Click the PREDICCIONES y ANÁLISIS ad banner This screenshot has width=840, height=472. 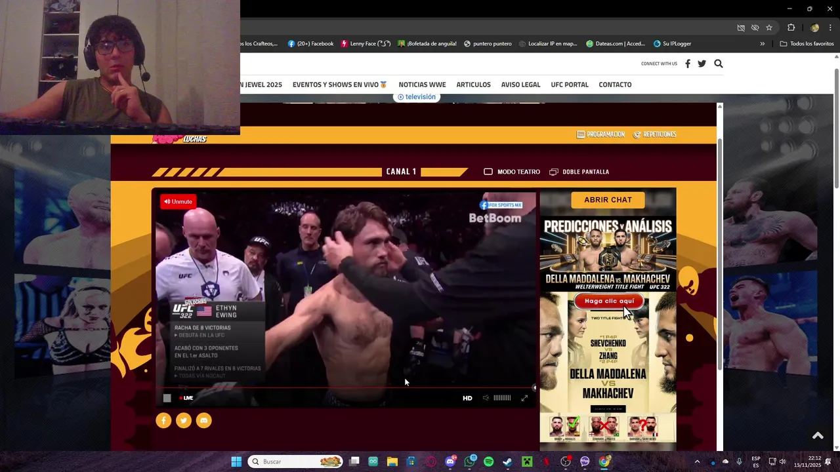pos(608,254)
